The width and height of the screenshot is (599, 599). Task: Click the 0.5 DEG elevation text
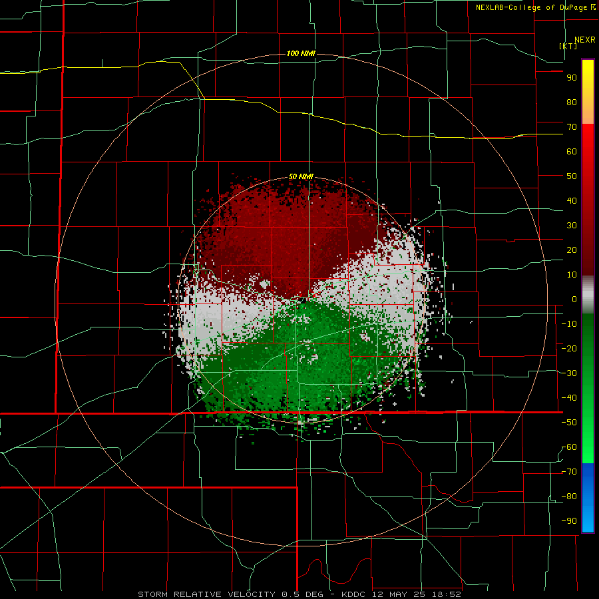[303, 594]
